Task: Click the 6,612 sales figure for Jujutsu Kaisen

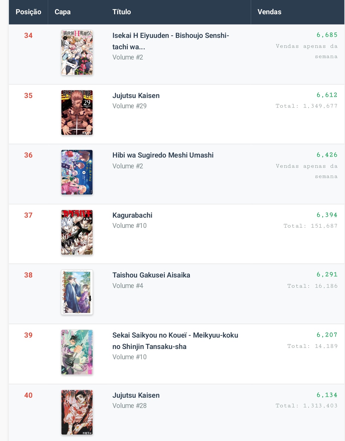Action: point(327,95)
